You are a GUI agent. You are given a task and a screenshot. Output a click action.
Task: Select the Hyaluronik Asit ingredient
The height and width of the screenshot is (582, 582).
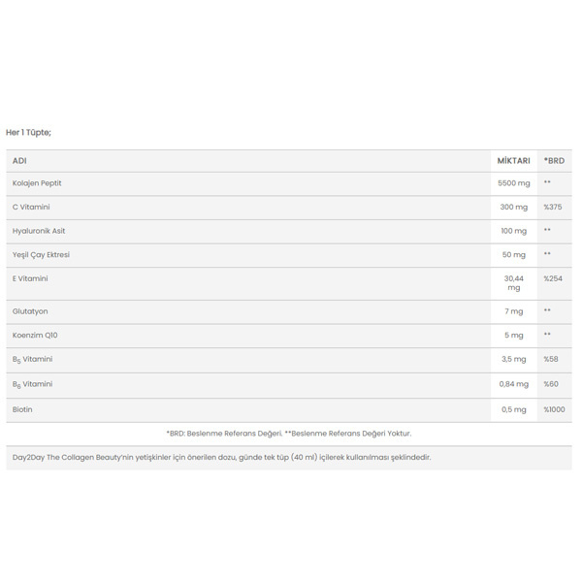[x=39, y=231]
